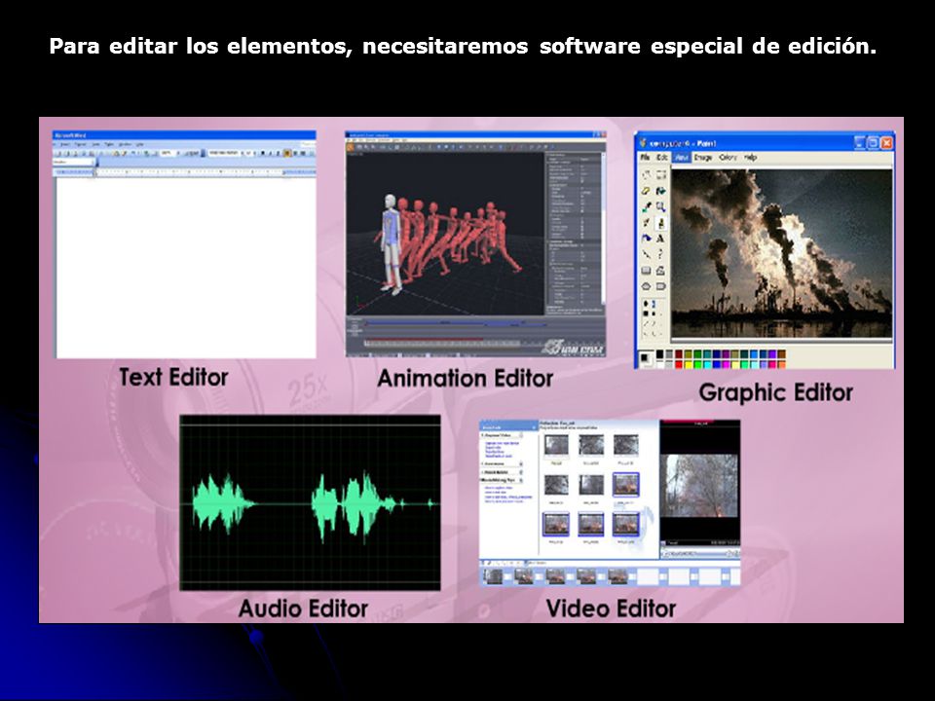The image size is (935, 701).
Task: Click the white mannequin figure in Animation Editor
Action: click(390, 244)
